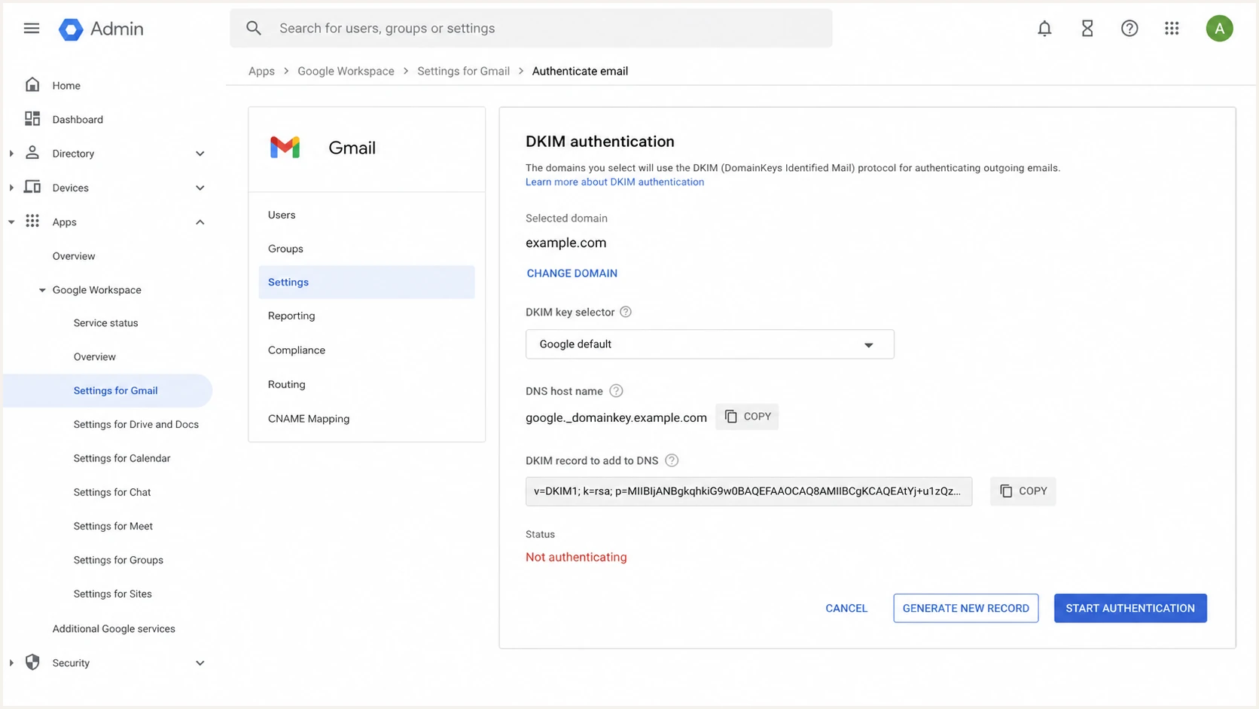Toggle the triangle left of Security
The width and height of the screenshot is (1259, 709).
[x=11, y=663]
